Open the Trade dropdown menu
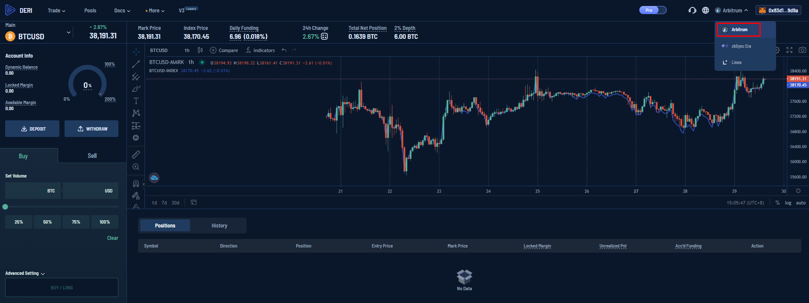Screen dimensions: 809x303 click(x=56, y=11)
